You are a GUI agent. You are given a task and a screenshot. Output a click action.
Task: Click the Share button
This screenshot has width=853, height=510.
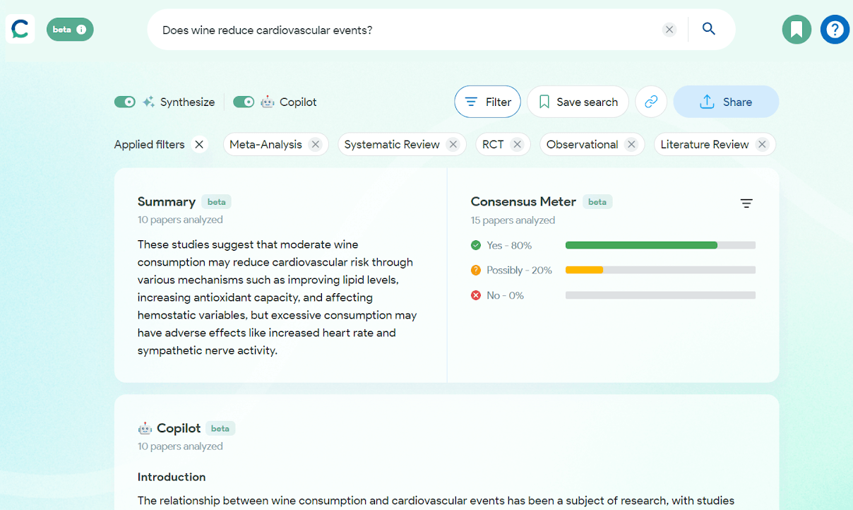[x=726, y=102]
